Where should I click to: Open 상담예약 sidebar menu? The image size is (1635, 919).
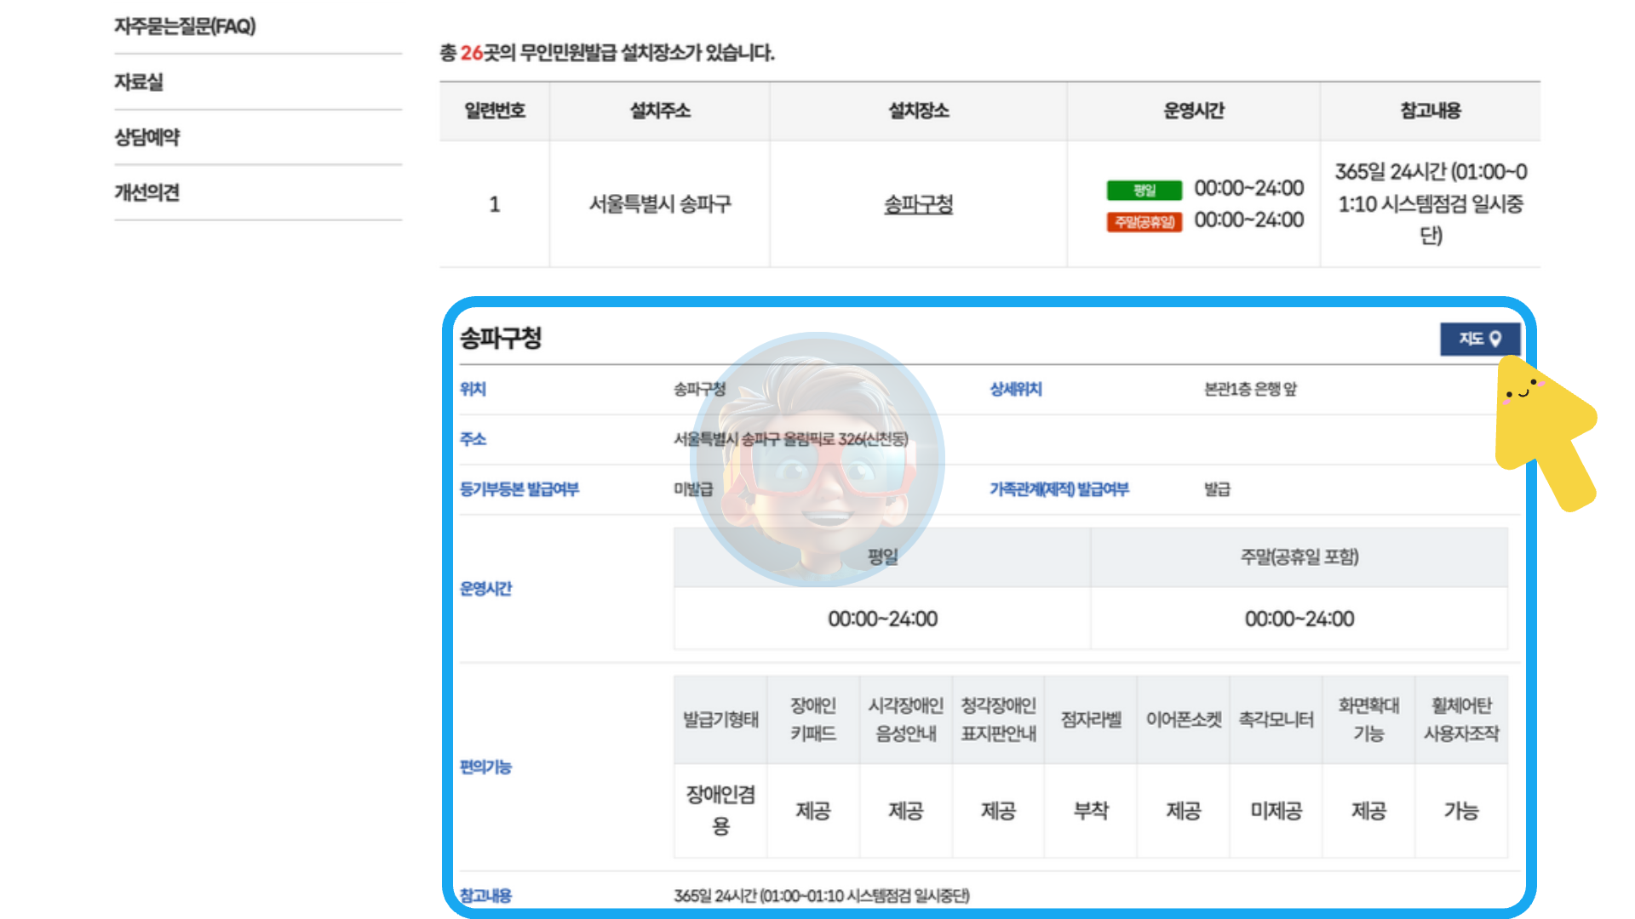pos(147,137)
